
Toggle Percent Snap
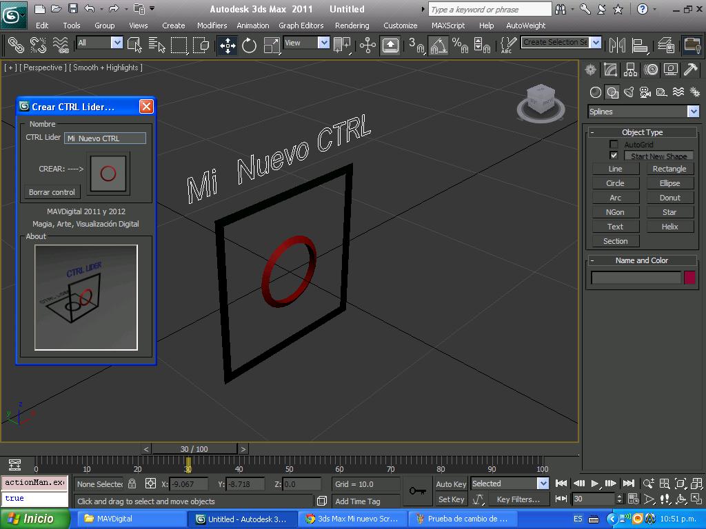pos(460,45)
